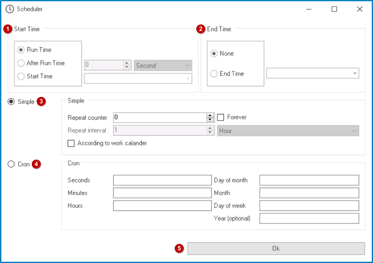Image resolution: width=373 pixels, height=263 pixels.
Task: Click inside the Month cron field
Action: click(x=309, y=193)
